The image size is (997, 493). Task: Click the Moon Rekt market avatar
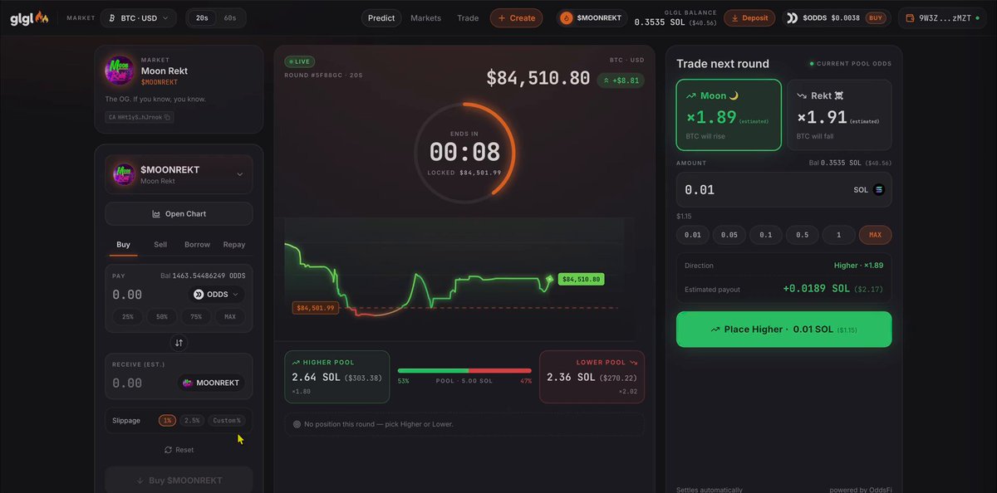point(120,71)
